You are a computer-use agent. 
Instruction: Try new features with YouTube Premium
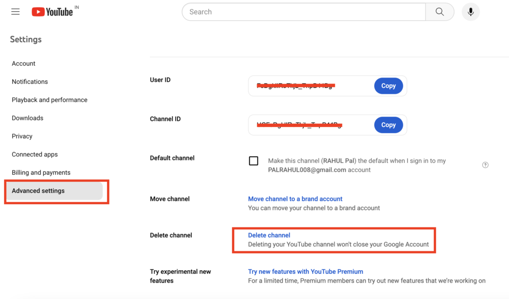(x=305, y=271)
